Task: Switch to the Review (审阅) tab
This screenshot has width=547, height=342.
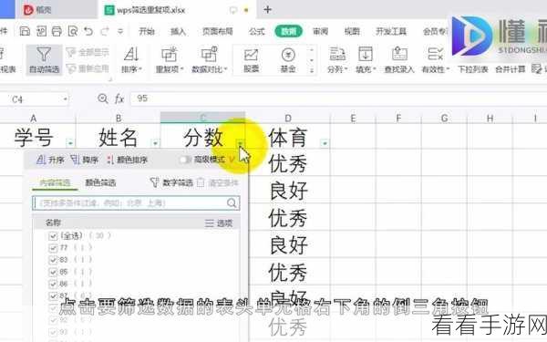Action: (x=320, y=31)
